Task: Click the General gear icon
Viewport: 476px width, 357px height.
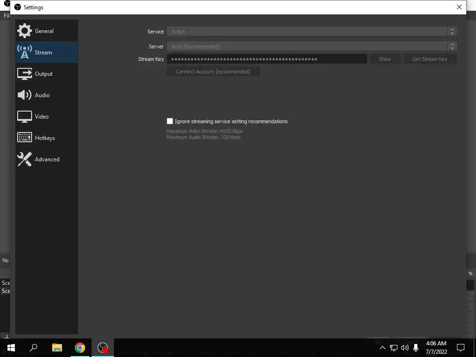Action: pyautogui.click(x=24, y=31)
